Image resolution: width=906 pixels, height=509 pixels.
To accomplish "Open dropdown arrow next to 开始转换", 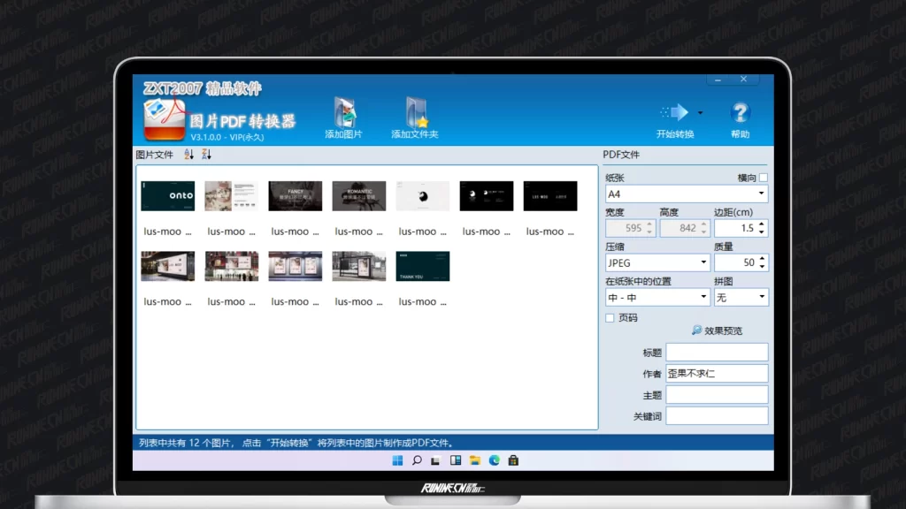I will click(701, 113).
